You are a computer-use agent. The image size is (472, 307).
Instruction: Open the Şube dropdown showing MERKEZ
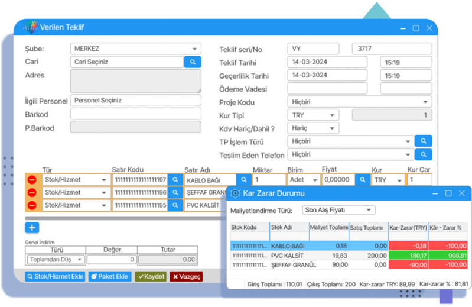click(x=194, y=49)
